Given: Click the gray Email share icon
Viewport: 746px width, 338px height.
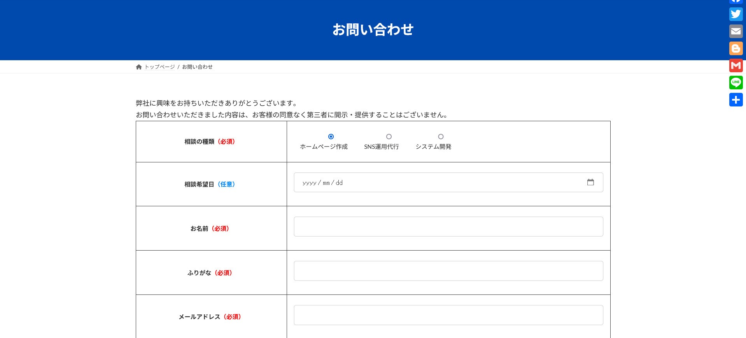Looking at the screenshot, I should (735, 31).
